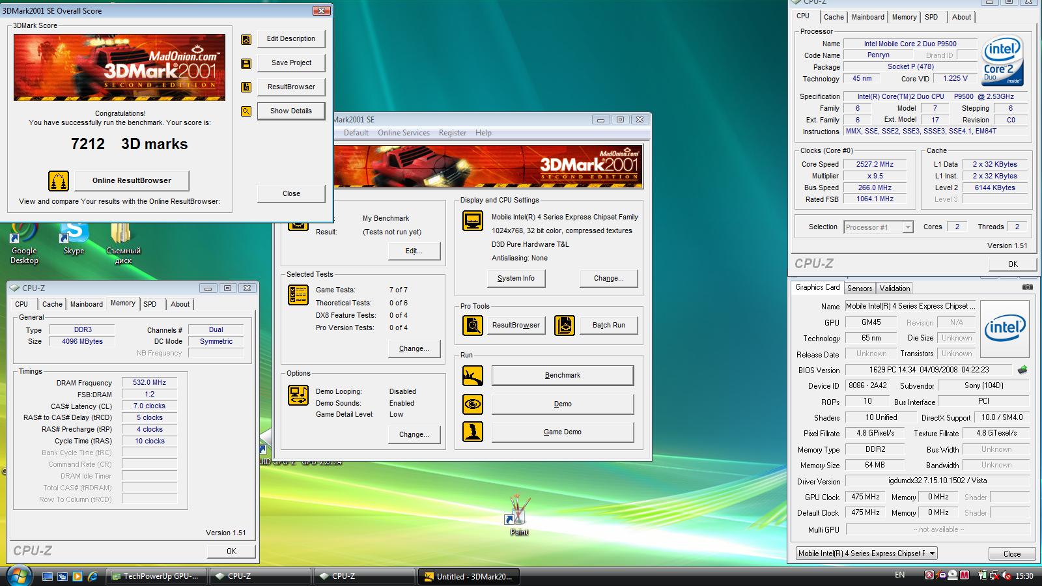Click the Selected Tests checklist icon
Screen dimensions: 1042x586
point(298,295)
